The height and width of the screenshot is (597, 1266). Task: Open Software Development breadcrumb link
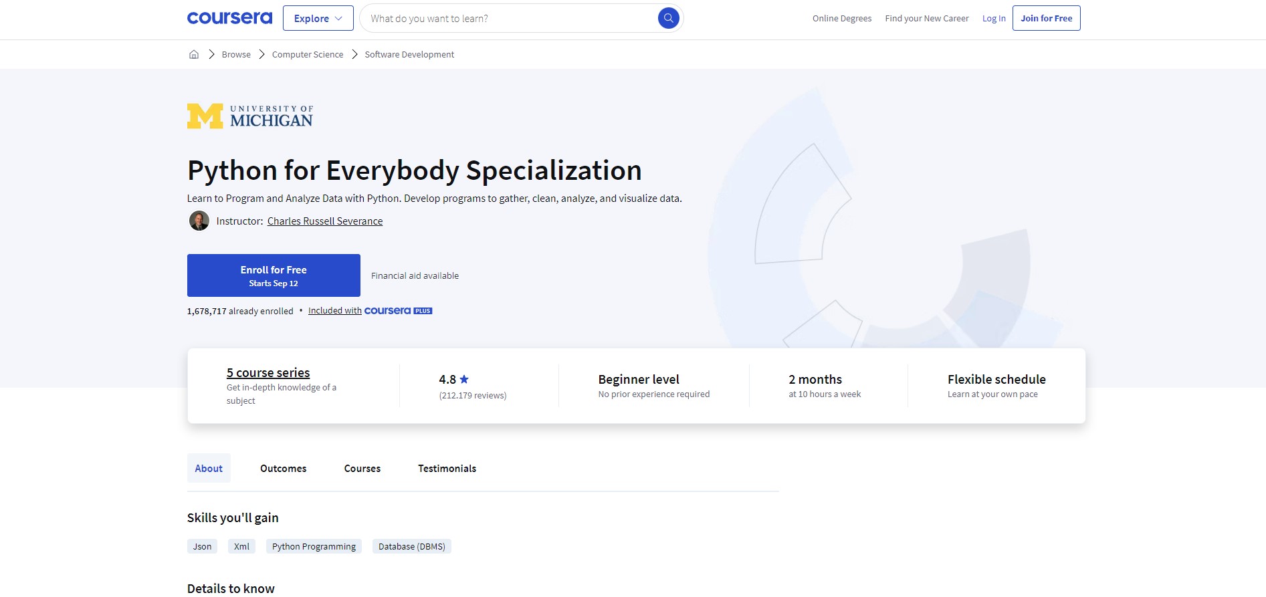pos(409,55)
